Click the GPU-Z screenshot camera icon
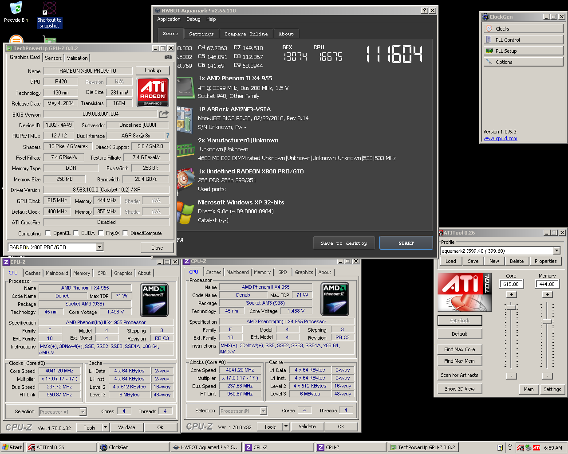Viewport: 568px width, 454px height. (x=168, y=57)
